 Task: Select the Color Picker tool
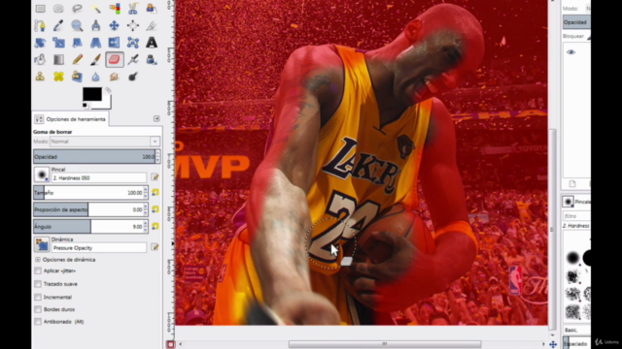[58, 25]
